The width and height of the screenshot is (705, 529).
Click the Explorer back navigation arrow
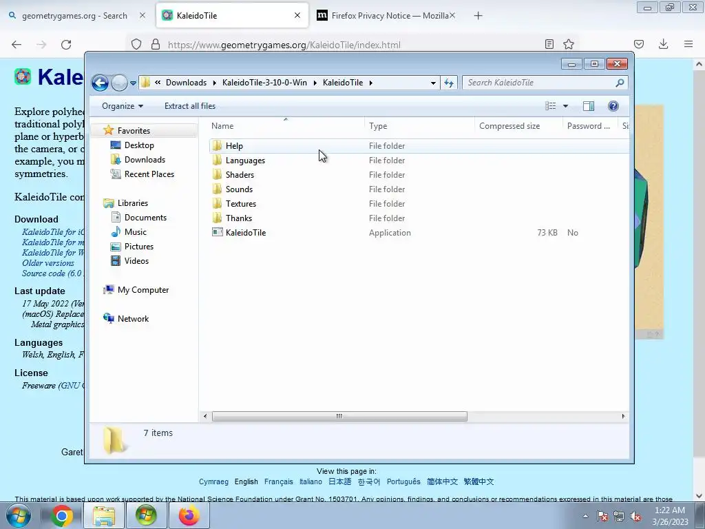[100, 83]
